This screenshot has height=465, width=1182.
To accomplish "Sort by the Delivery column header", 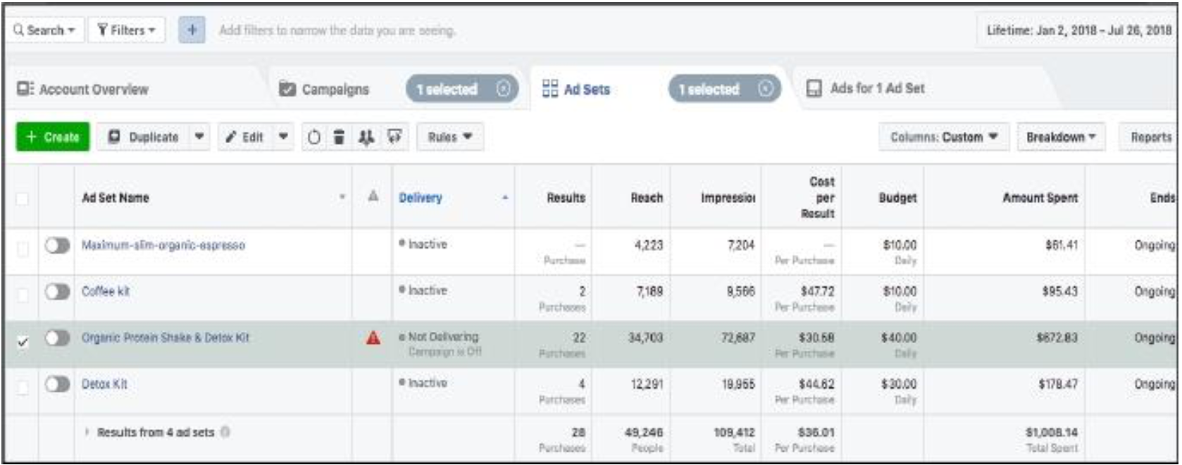I will [x=421, y=198].
